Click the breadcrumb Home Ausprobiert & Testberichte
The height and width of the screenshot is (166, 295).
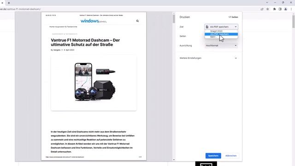click(63, 27)
